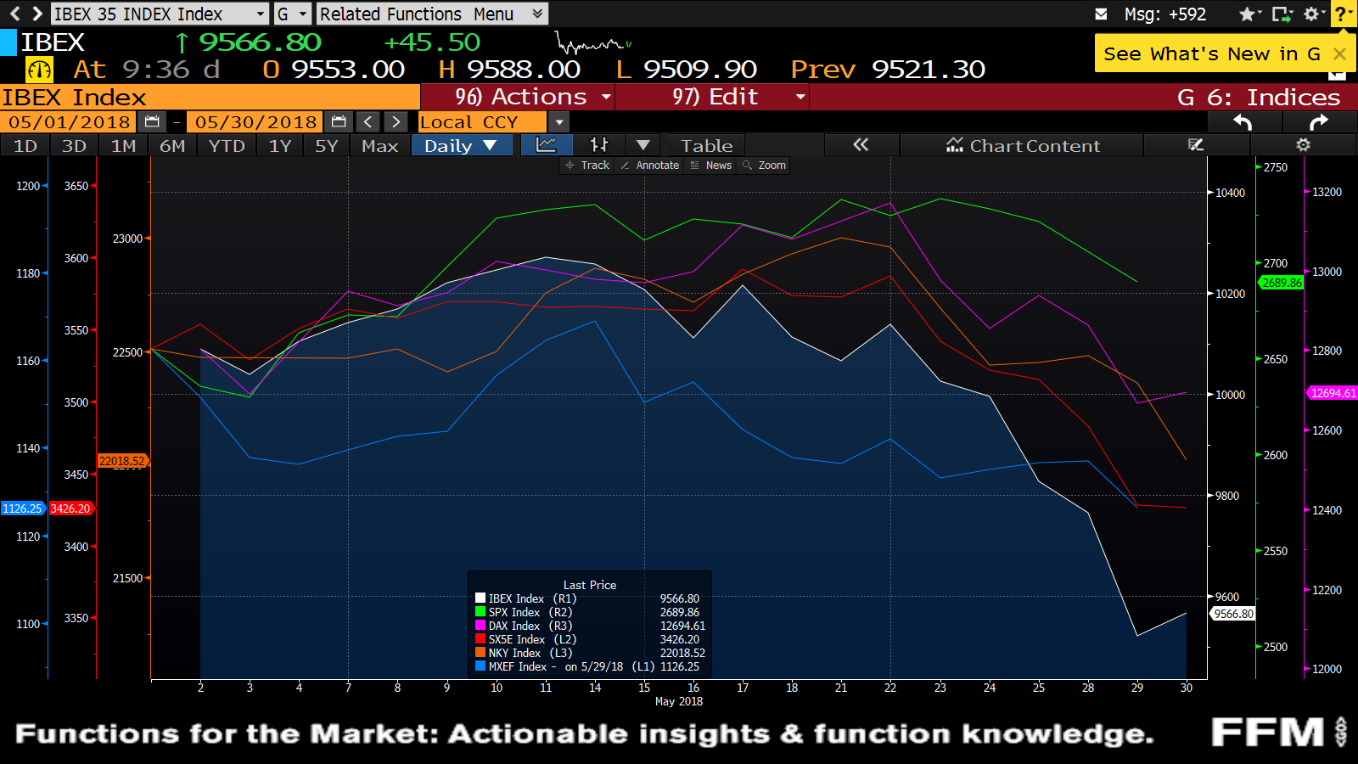Click the clock icon beside At 9:36
1358x764 pixels.
[x=39, y=69]
